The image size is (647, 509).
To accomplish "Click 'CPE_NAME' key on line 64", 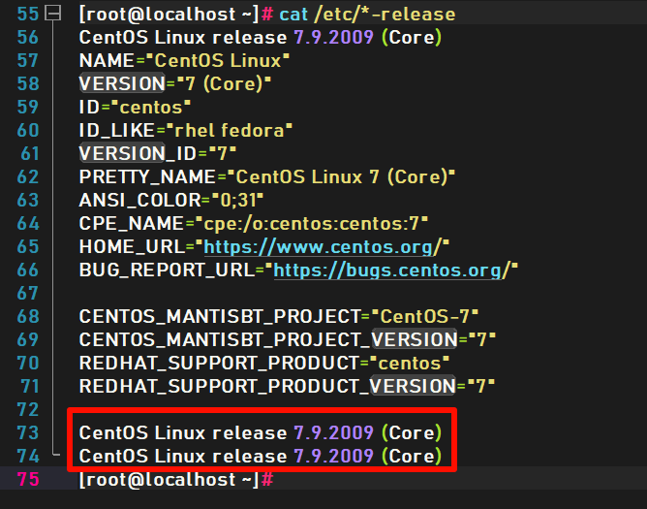I will point(131,224).
